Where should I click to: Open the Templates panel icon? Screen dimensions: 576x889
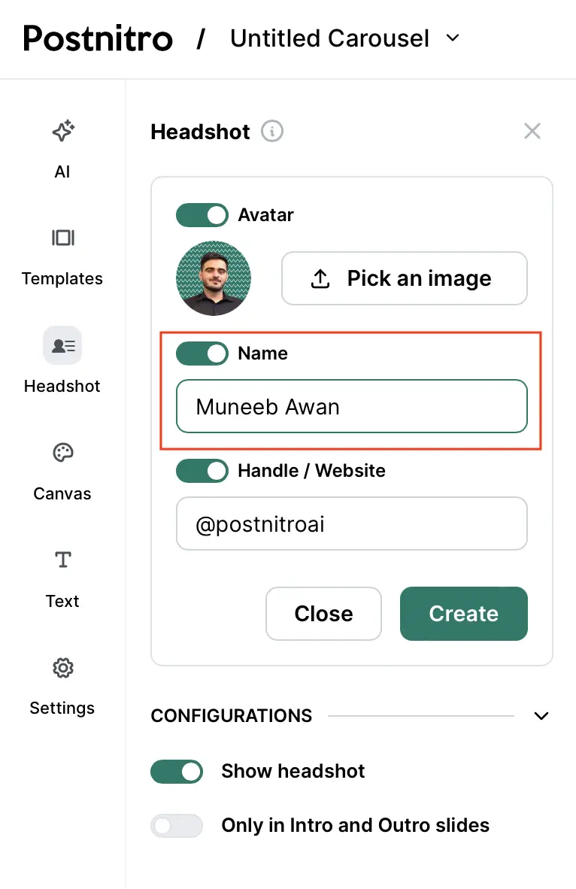62,238
